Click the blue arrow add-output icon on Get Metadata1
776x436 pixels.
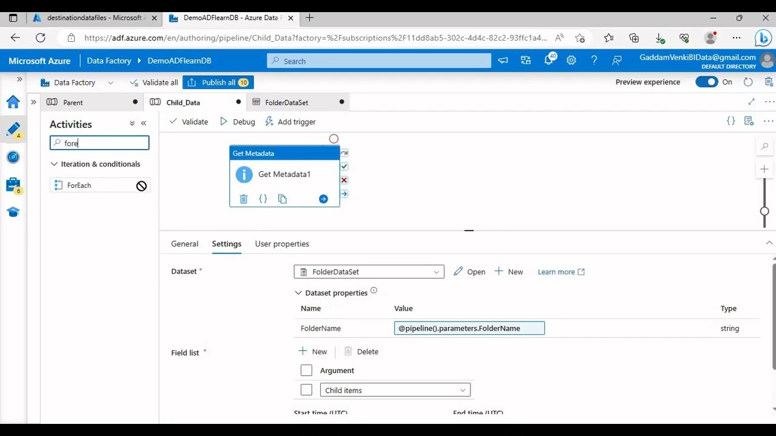coord(323,199)
